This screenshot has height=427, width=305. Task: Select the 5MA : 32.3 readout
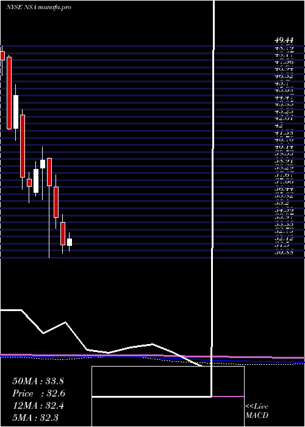pyautogui.click(x=35, y=417)
